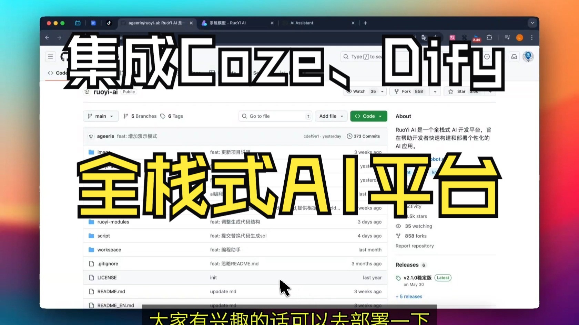Image resolution: width=579 pixels, height=325 pixels.
Task: Click the workspace folder icon
Action: point(91,250)
